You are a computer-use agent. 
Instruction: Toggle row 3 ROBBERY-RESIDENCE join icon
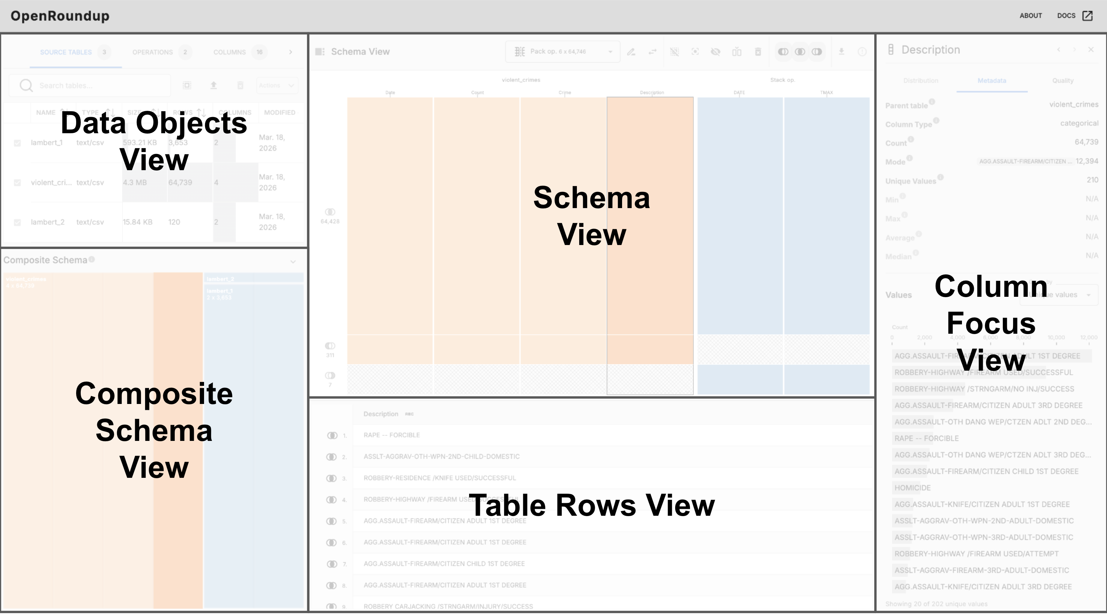click(331, 478)
